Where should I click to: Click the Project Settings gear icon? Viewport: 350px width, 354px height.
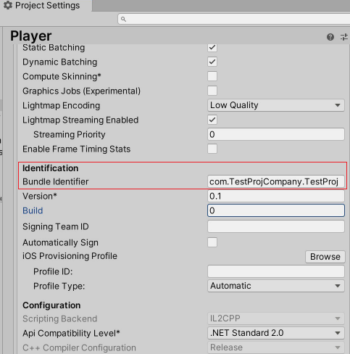click(x=8, y=5)
